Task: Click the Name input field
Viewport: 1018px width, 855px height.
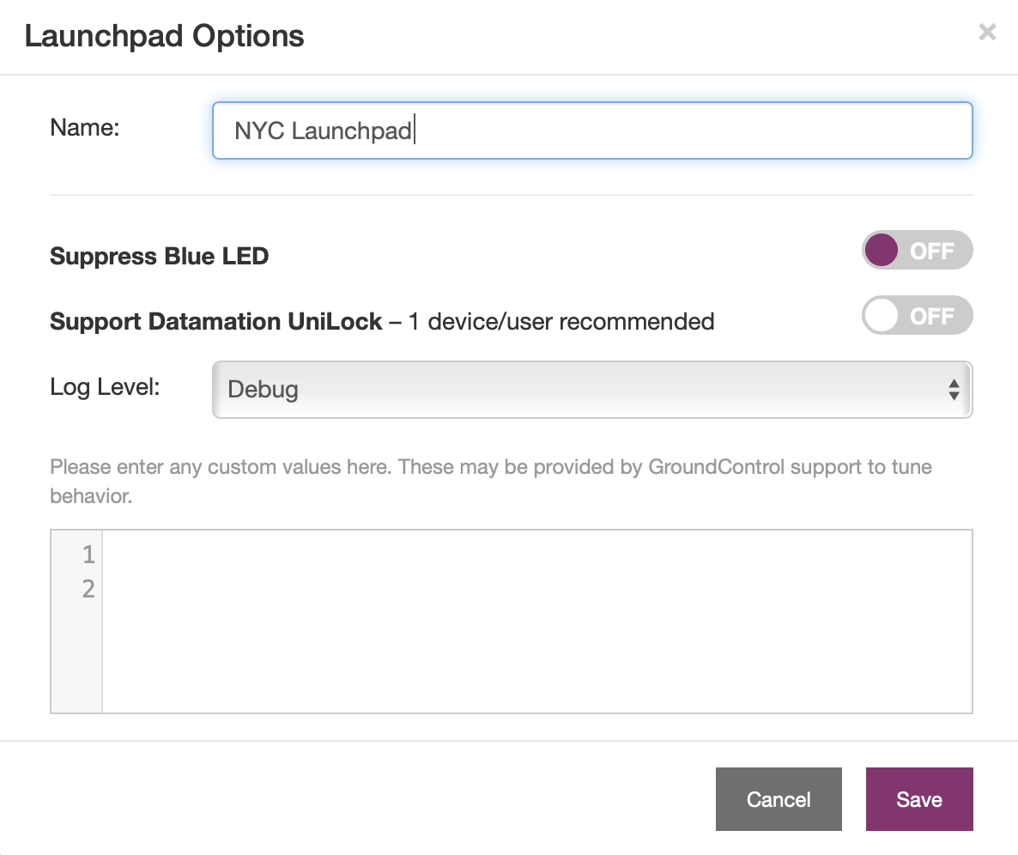Action: coord(592,130)
